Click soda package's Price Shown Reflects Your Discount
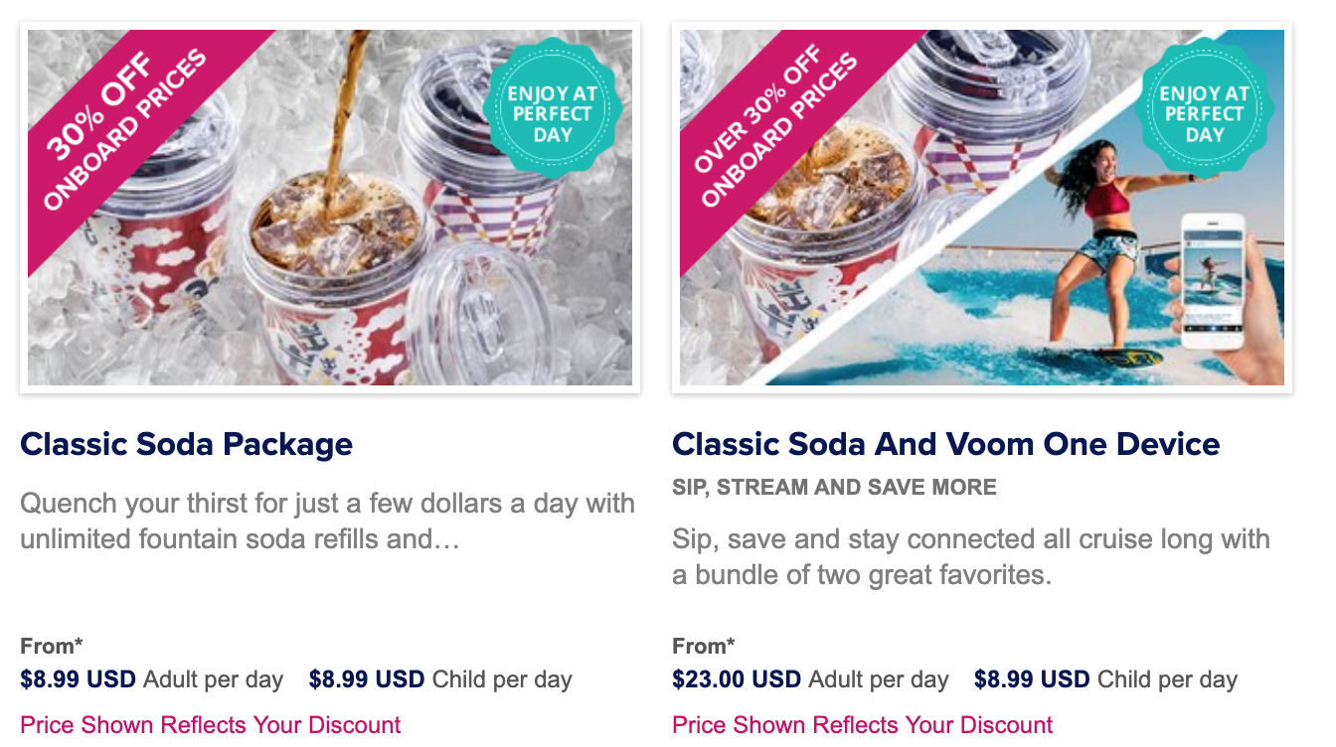The image size is (1336, 747). (211, 725)
